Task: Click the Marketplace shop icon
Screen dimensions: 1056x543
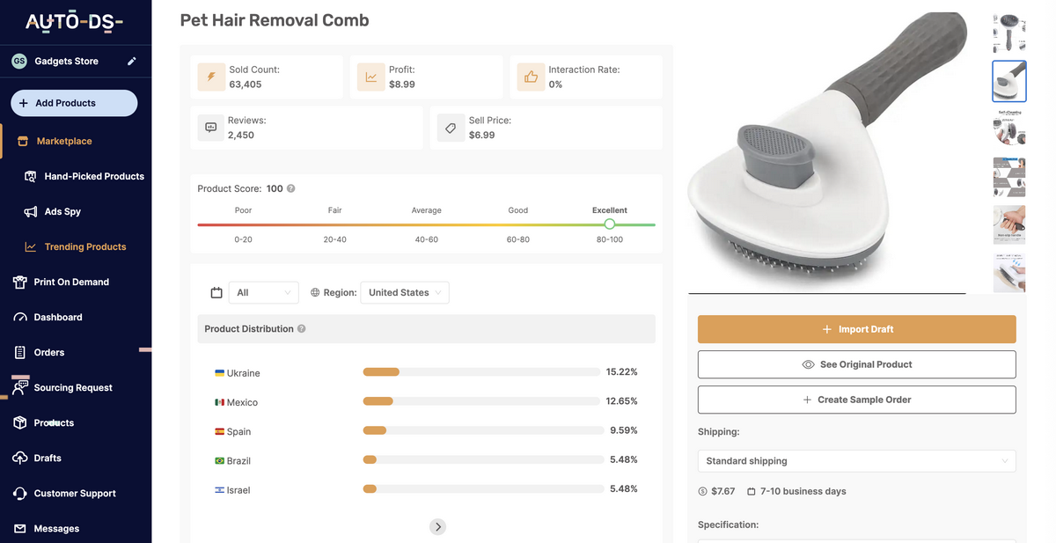Action: [22, 141]
